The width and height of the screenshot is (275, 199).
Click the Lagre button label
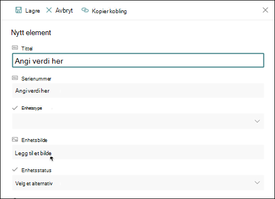32,11
